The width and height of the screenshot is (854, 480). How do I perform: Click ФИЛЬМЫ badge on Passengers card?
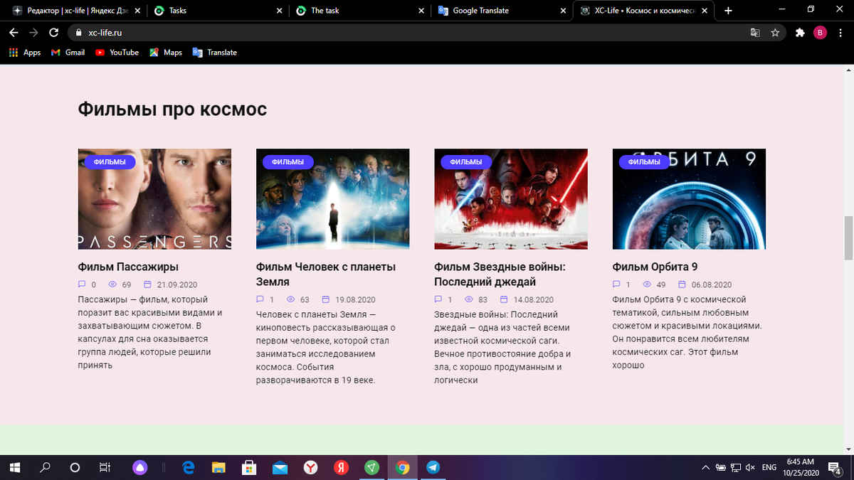[110, 162]
